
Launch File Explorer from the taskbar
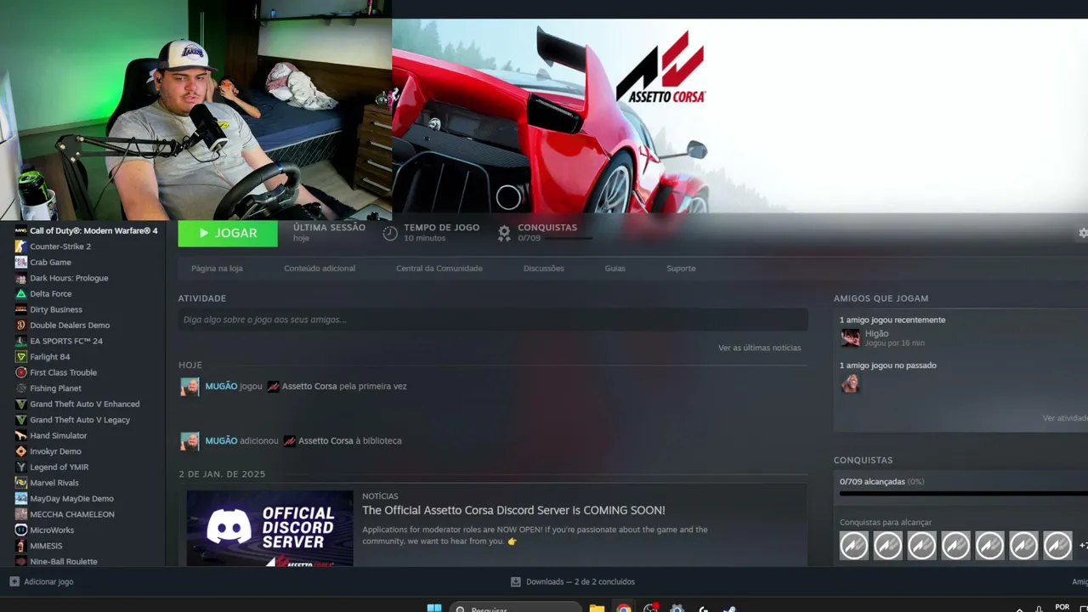[597, 607]
